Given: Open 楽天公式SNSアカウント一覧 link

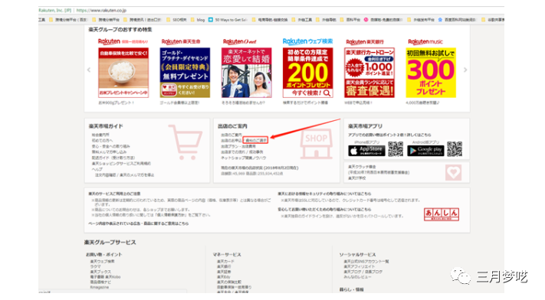Looking at the screenshot, I should click(366, 261).
